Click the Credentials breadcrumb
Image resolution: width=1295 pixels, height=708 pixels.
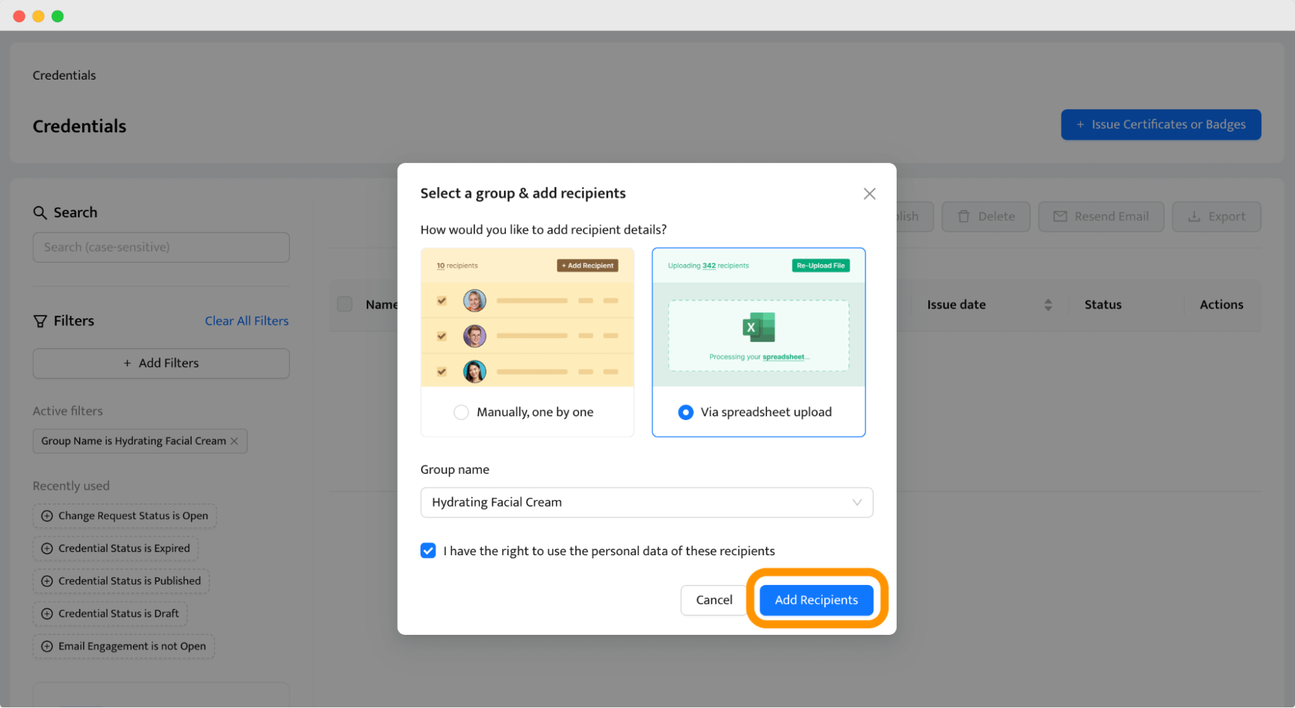[x=64, y=75]
